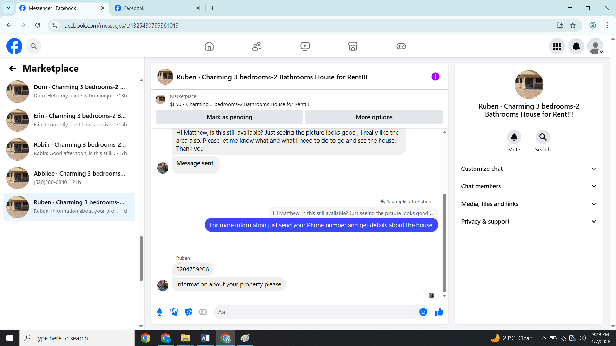Image resolution: width=616 pixels, height=346 pixels.
Task: Expand the Customize chat section
Action: [x=529, y=169]
